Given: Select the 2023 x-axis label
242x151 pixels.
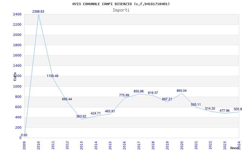Looking at the screenshot, I should point(225,146).
